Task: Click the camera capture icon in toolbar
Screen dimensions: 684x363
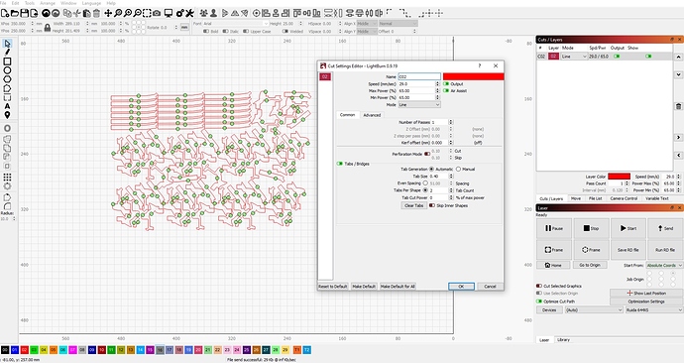Action: [x=157, y=13]
